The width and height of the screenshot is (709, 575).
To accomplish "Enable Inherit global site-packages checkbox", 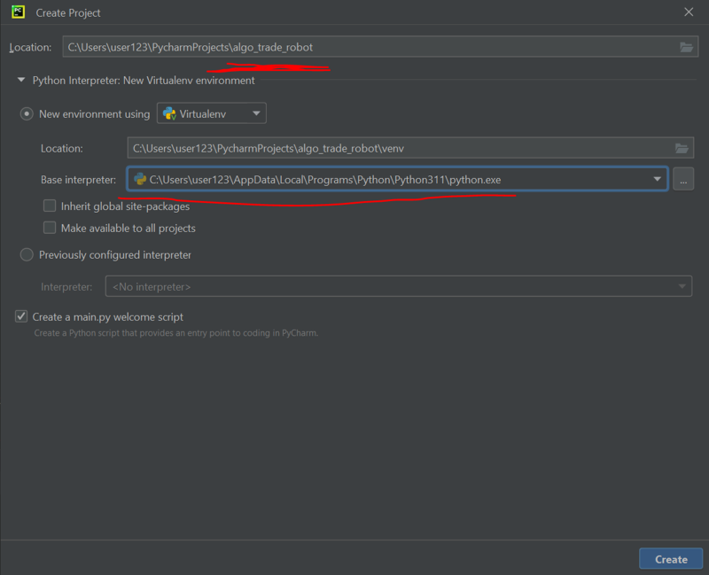I will [50, 206].
